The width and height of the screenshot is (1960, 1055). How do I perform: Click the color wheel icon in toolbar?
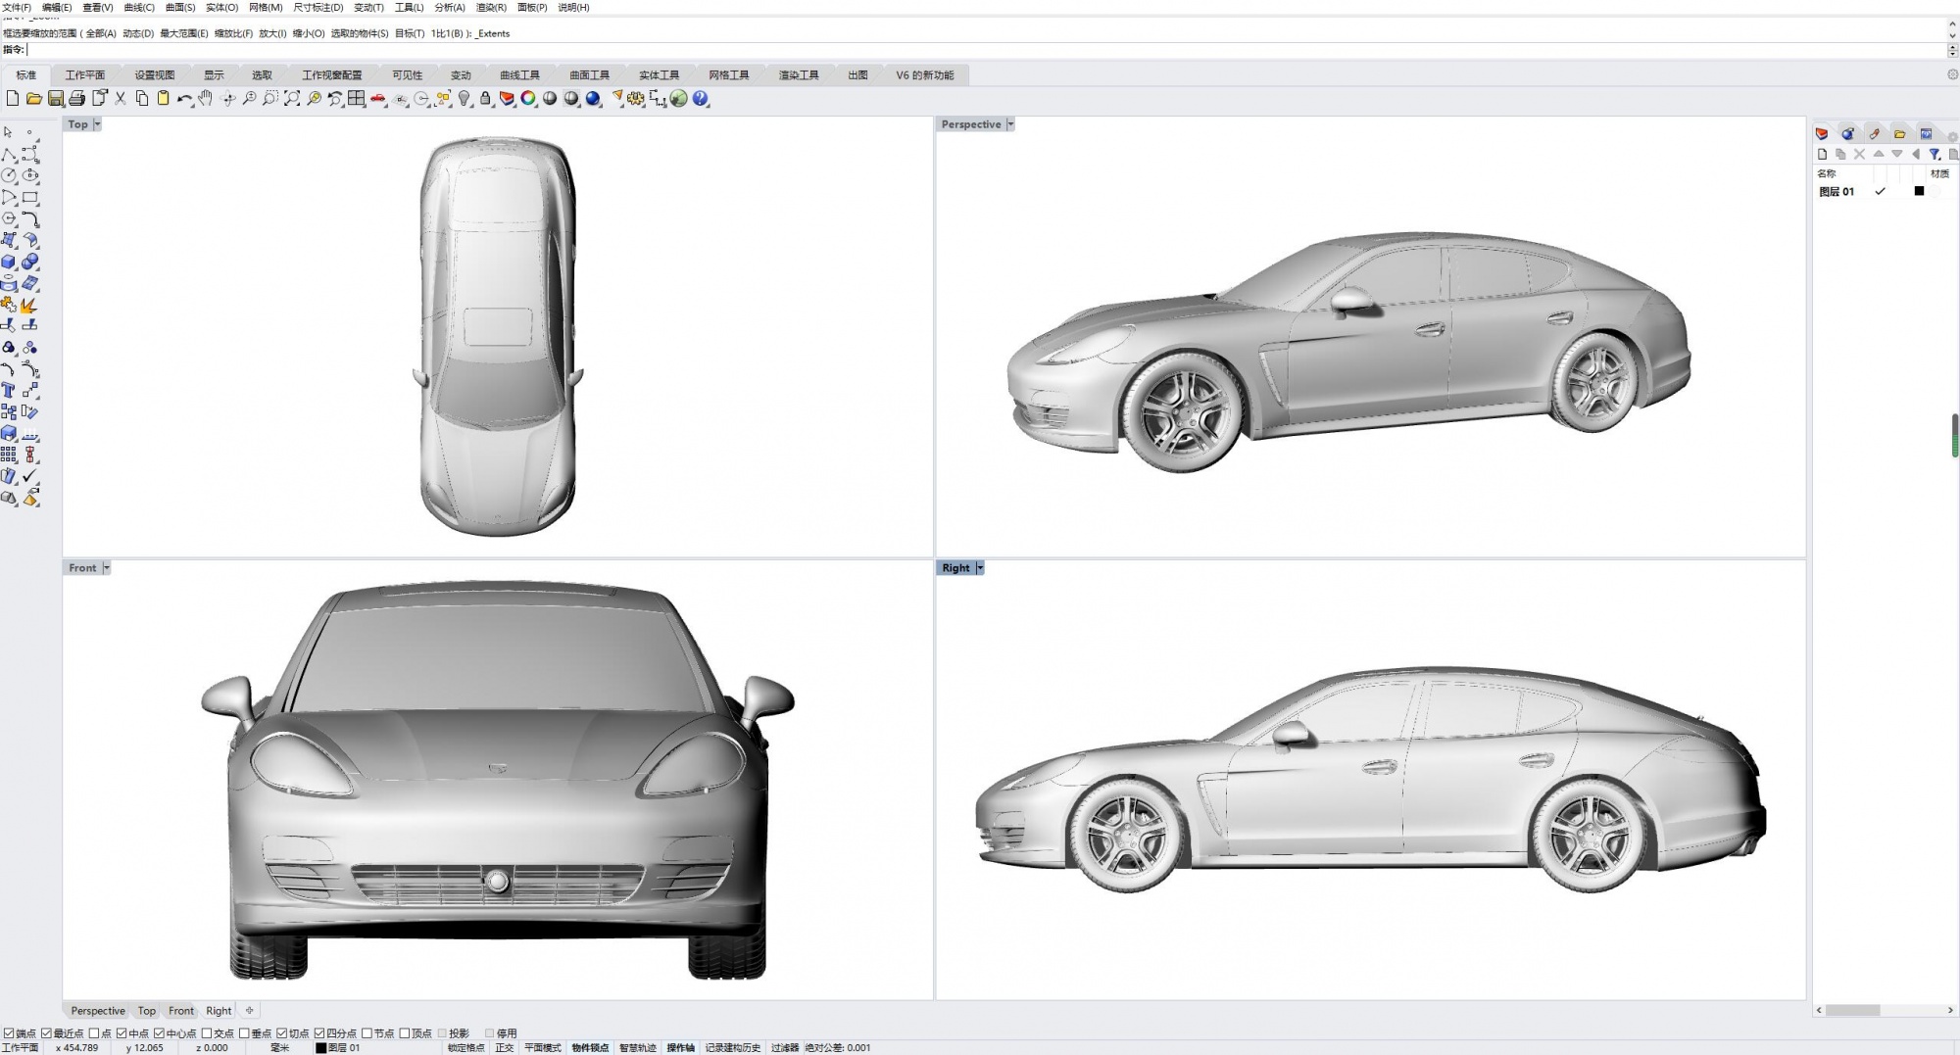pyautogui.click(x=529, y=98)
